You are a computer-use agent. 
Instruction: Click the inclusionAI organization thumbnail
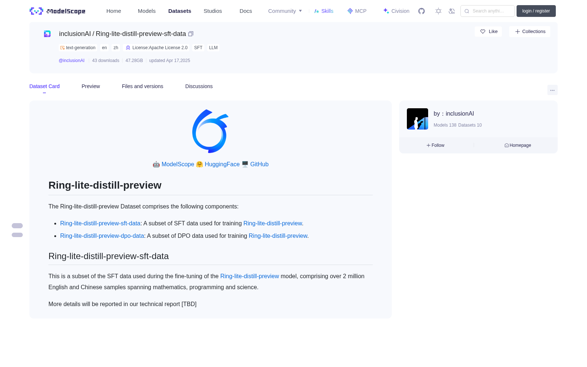tap(418, 119)
